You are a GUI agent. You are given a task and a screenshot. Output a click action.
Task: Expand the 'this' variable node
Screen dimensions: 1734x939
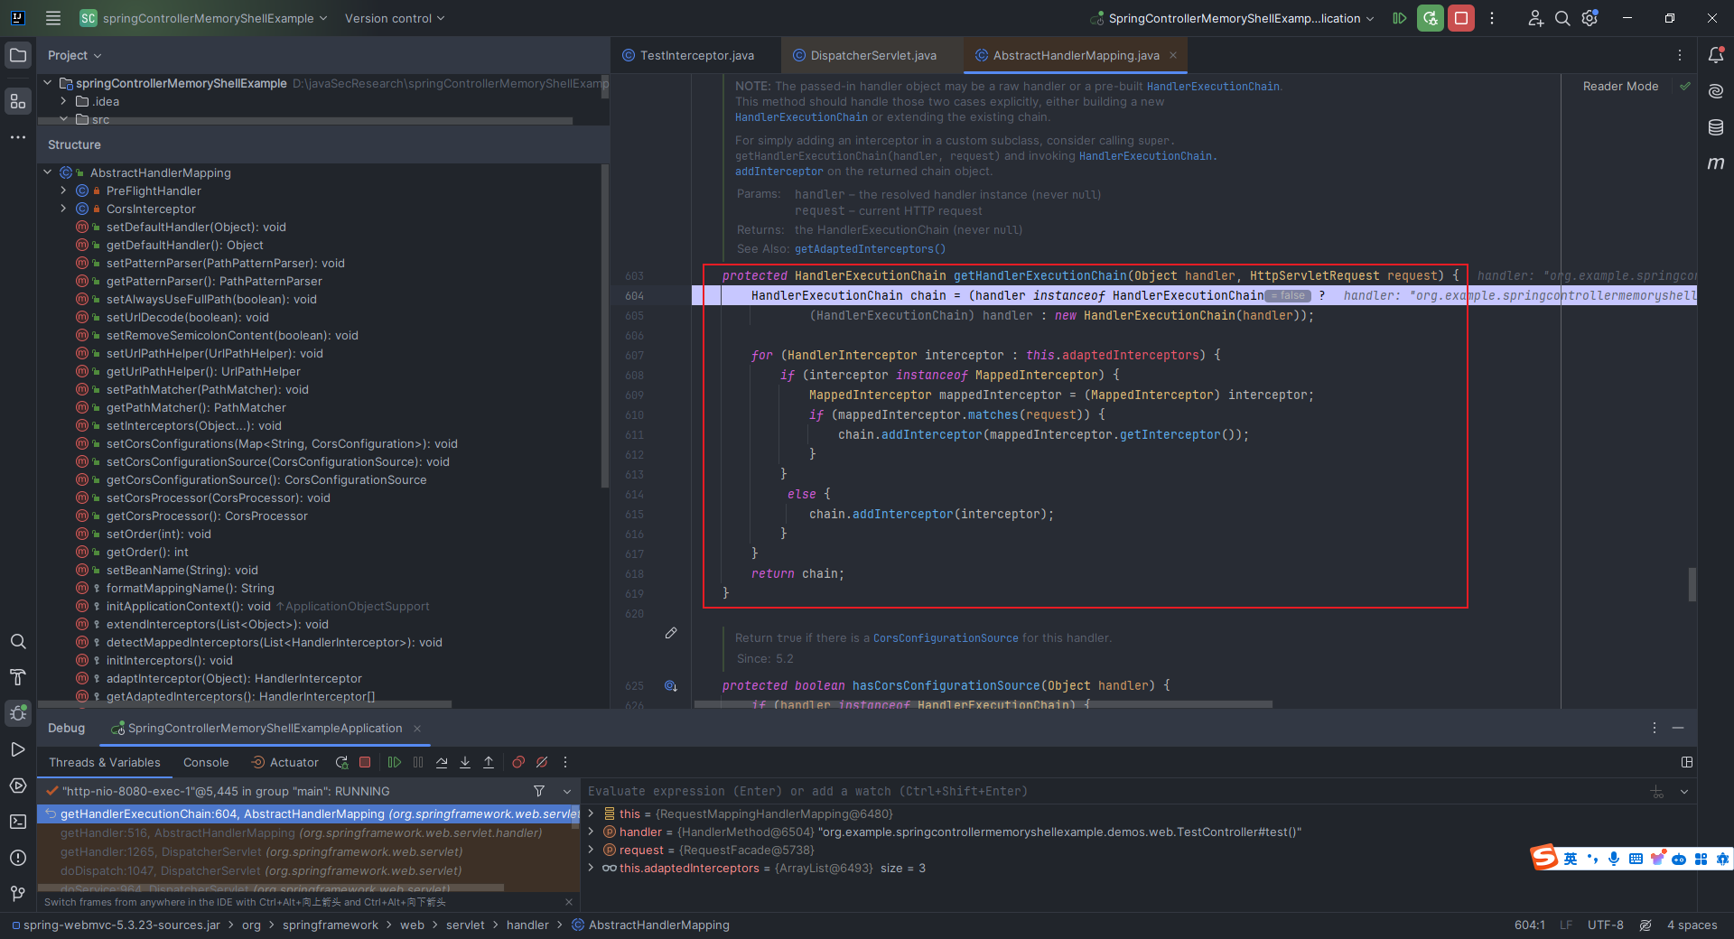(x=592, y=814)
